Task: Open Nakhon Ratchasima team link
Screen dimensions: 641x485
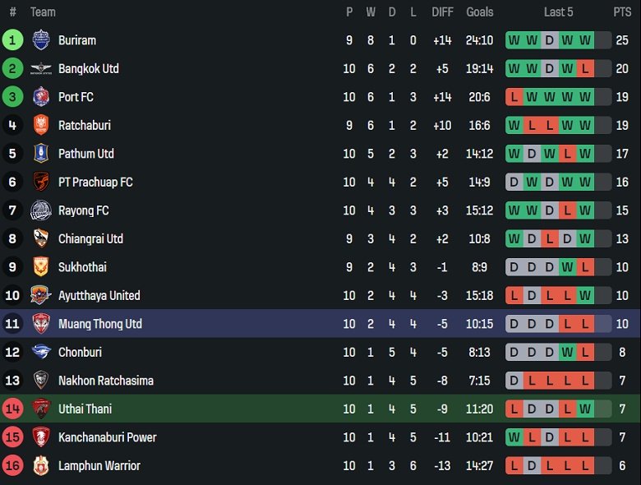Action: (x=106, y=381)
